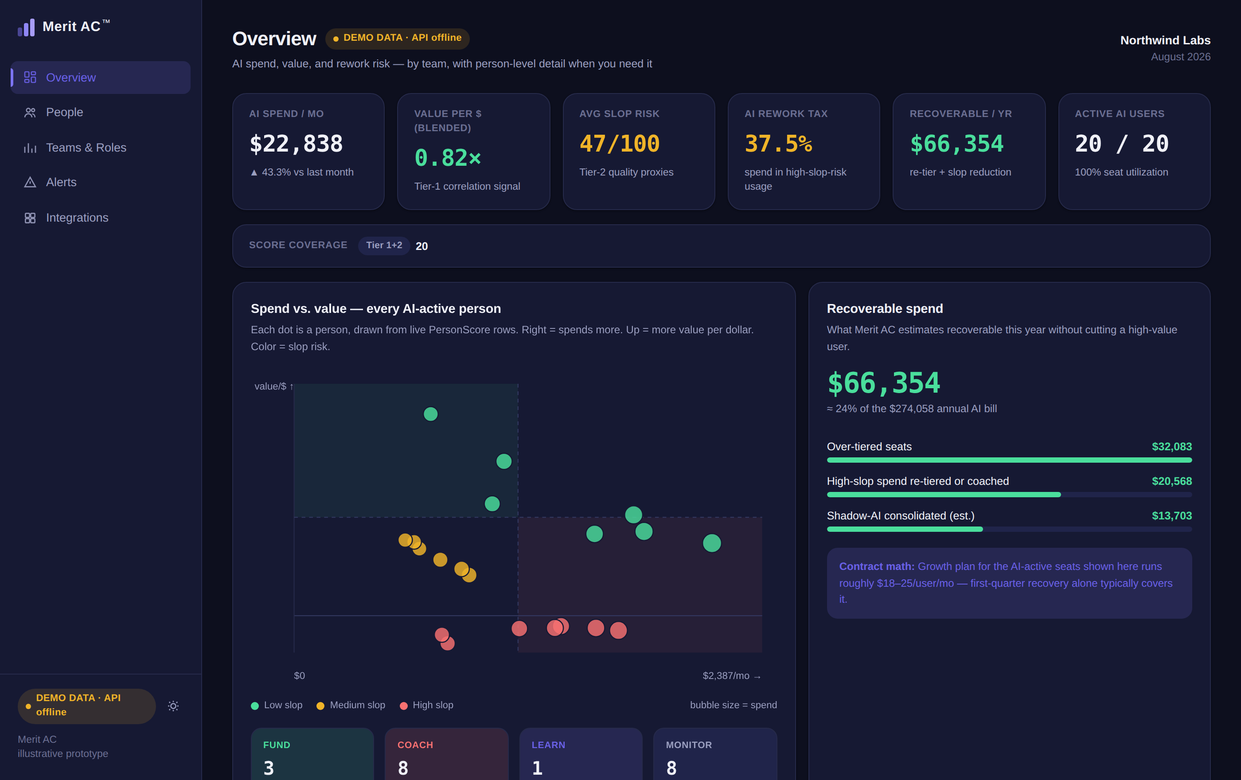This screenshot has height=780, width=1241.
Task: Open Teams & Roles section
Action: [101, 148]
